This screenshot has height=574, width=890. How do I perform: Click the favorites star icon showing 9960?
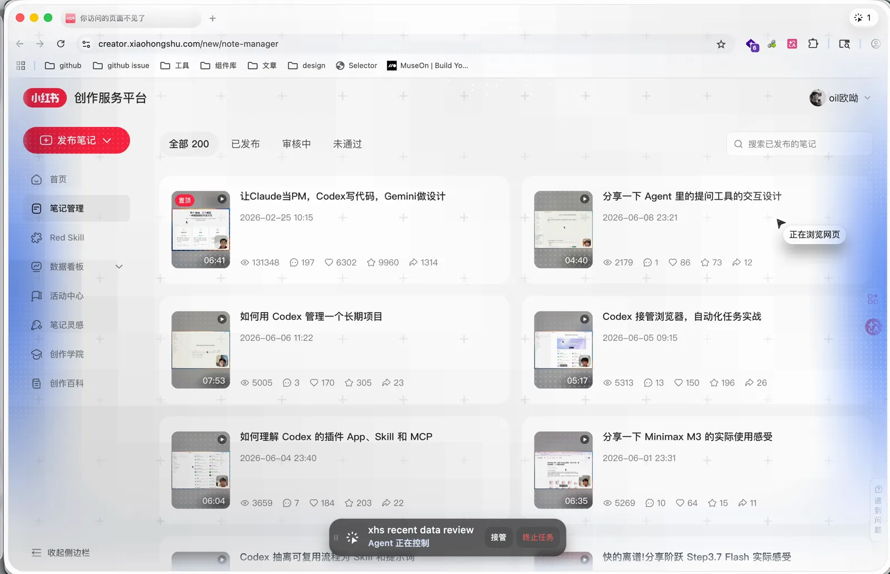[371, 263]
